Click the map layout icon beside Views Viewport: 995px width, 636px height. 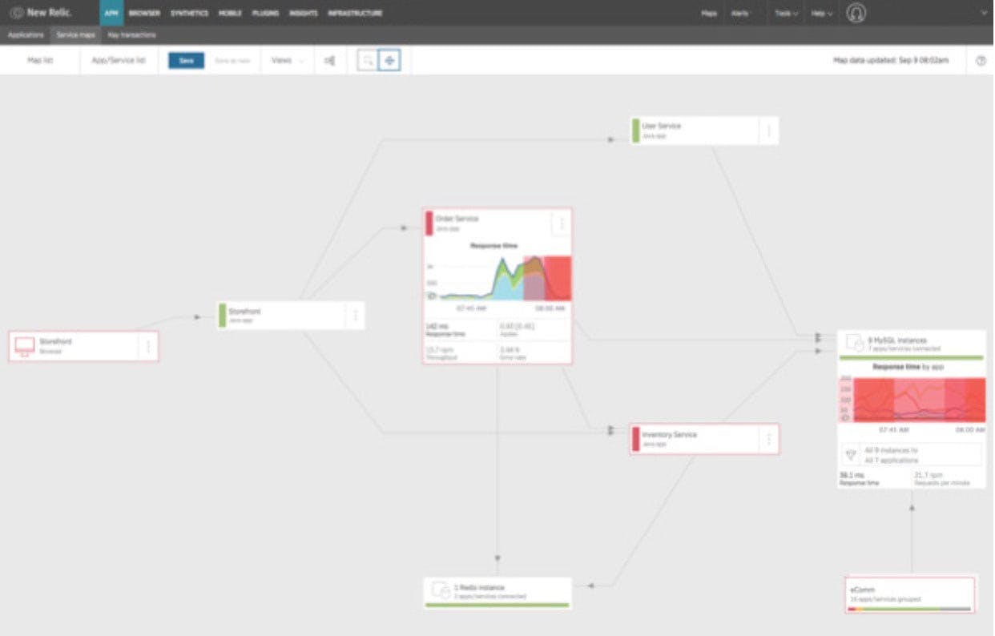(329, 61)
